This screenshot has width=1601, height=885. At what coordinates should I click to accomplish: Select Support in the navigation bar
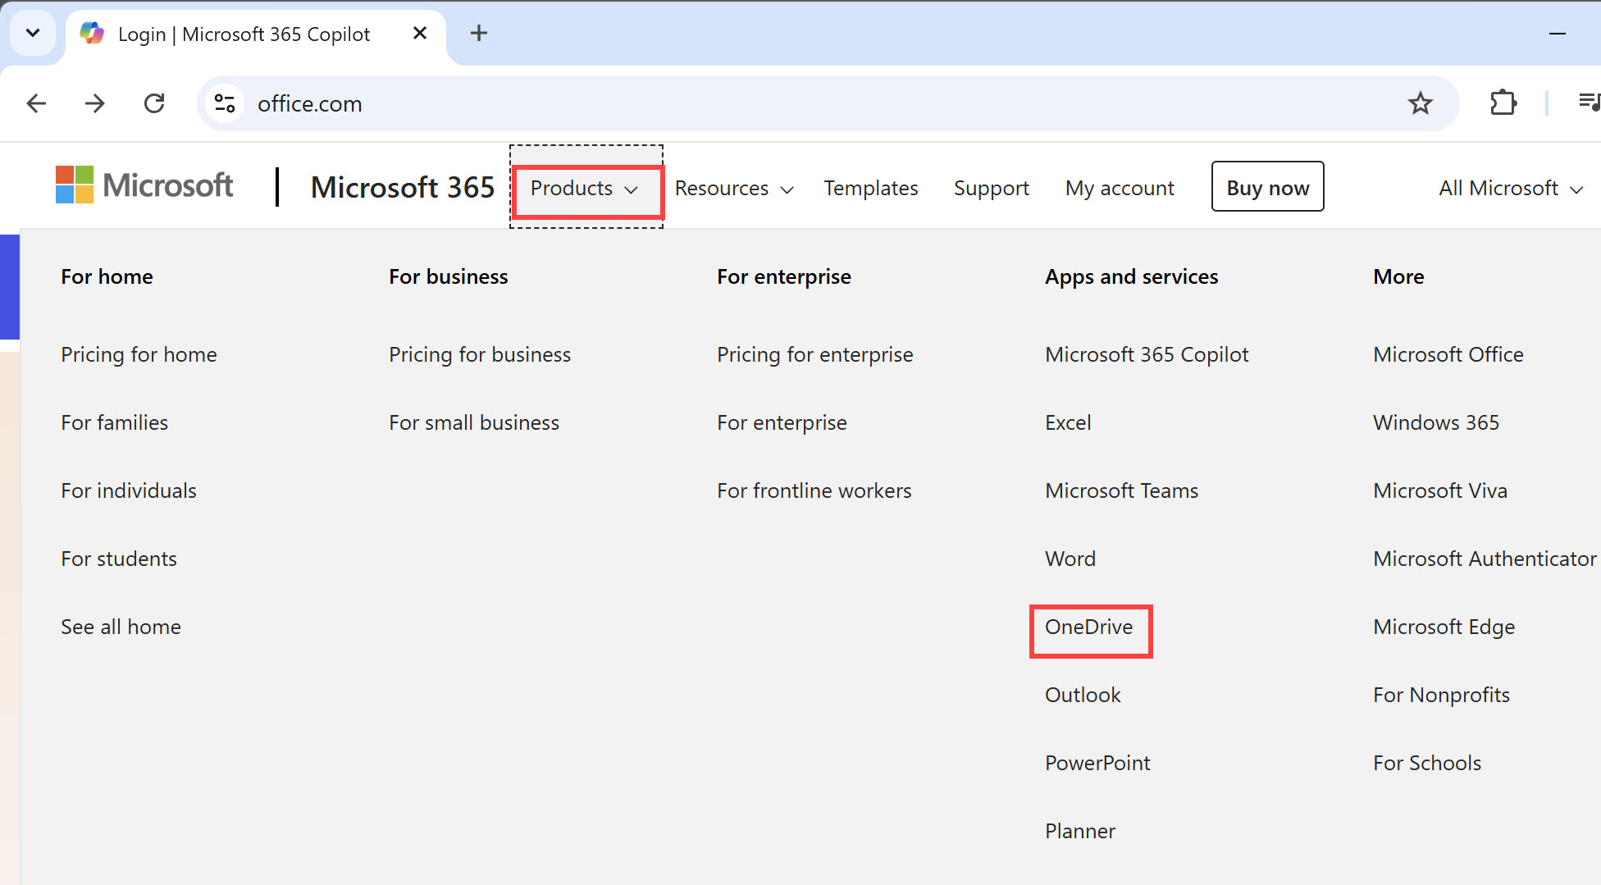pyautogui.click(x=991, y=189)
